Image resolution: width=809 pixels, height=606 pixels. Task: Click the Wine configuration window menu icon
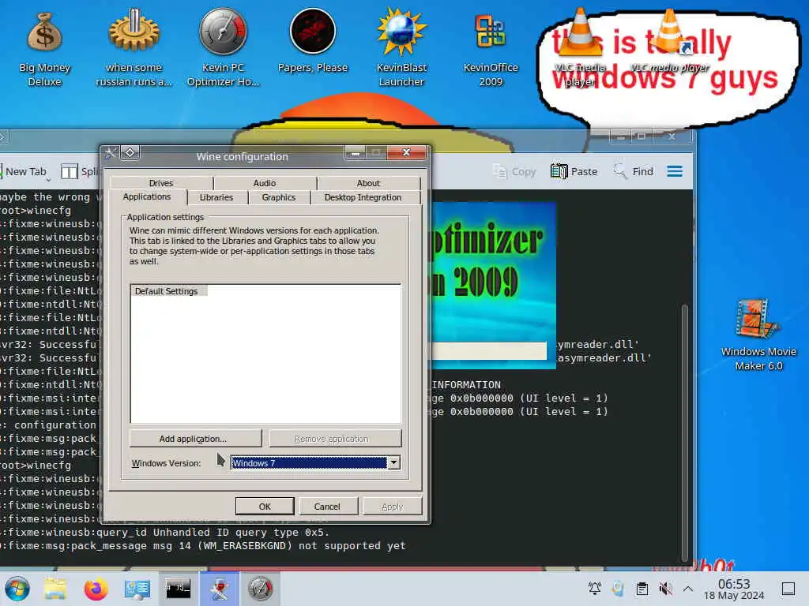pyautogui.click(x=111, y=152)
